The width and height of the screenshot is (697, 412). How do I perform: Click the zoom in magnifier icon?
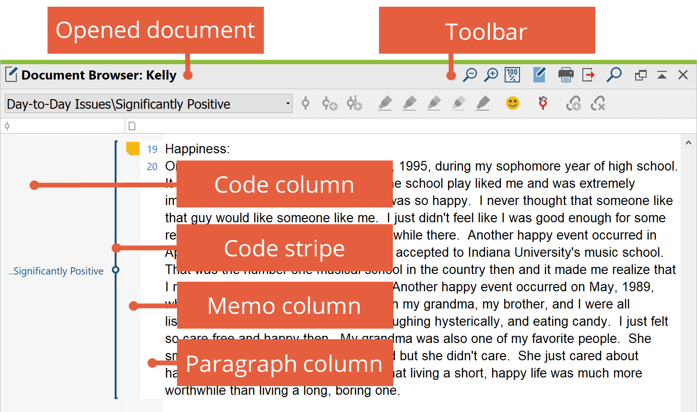pyautogui.click(x=491, y=75)
